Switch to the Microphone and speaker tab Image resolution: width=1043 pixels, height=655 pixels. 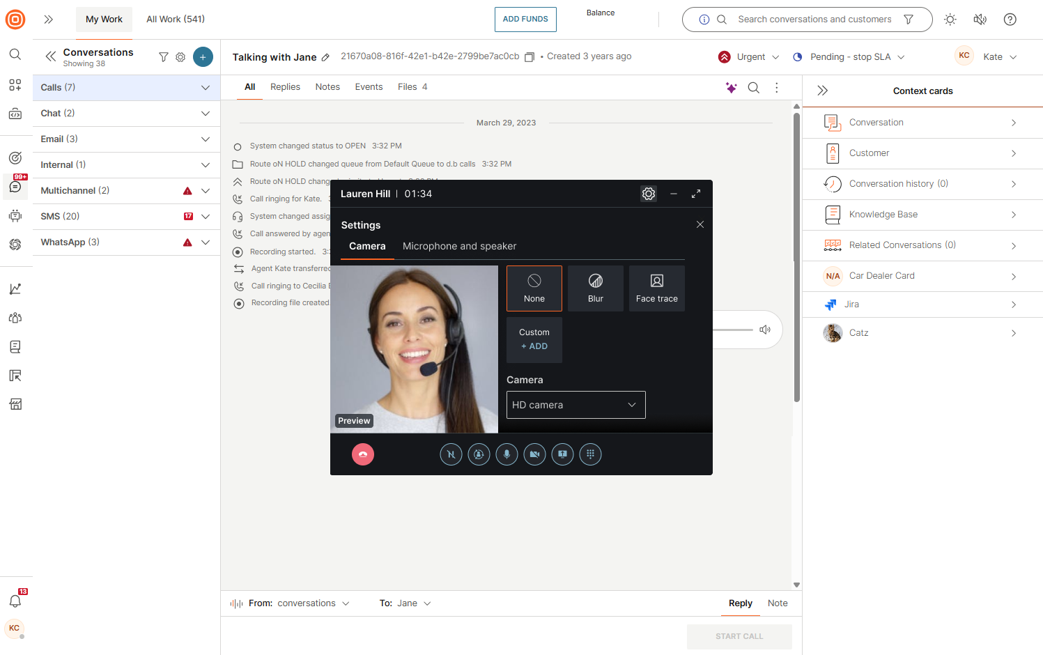pos(458,246)
